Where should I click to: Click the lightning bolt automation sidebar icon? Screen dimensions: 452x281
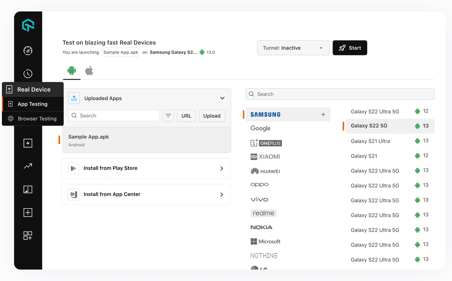pyautogui.click(x=28, y=143)
